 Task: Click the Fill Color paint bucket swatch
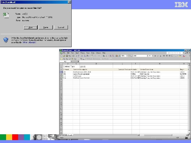point(180,56)
